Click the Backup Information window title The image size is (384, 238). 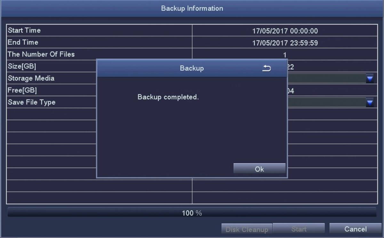[192, 8]
